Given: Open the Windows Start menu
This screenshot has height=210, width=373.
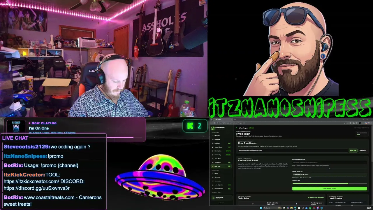Looking at the screenshot, I should point(261,208).
